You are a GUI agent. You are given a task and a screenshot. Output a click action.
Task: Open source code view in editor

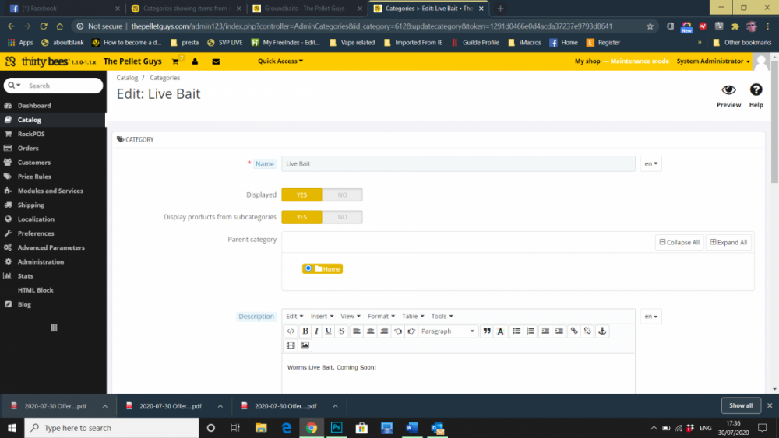291,331
